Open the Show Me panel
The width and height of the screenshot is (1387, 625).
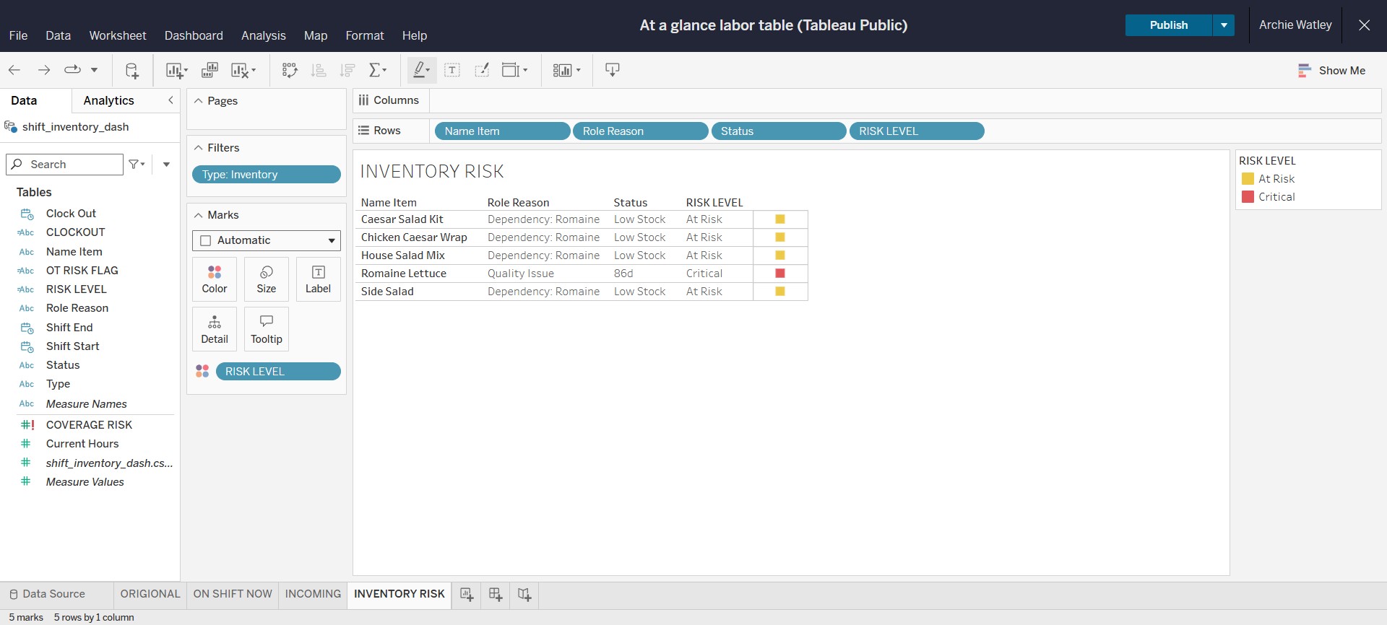1331,70
